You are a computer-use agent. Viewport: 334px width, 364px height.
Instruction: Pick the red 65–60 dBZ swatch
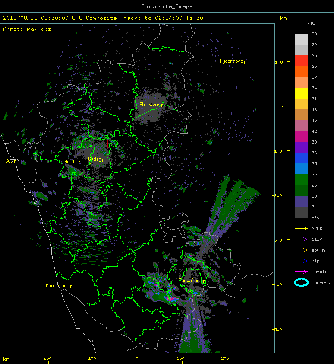pyautogui.click(x=301, y=61)
